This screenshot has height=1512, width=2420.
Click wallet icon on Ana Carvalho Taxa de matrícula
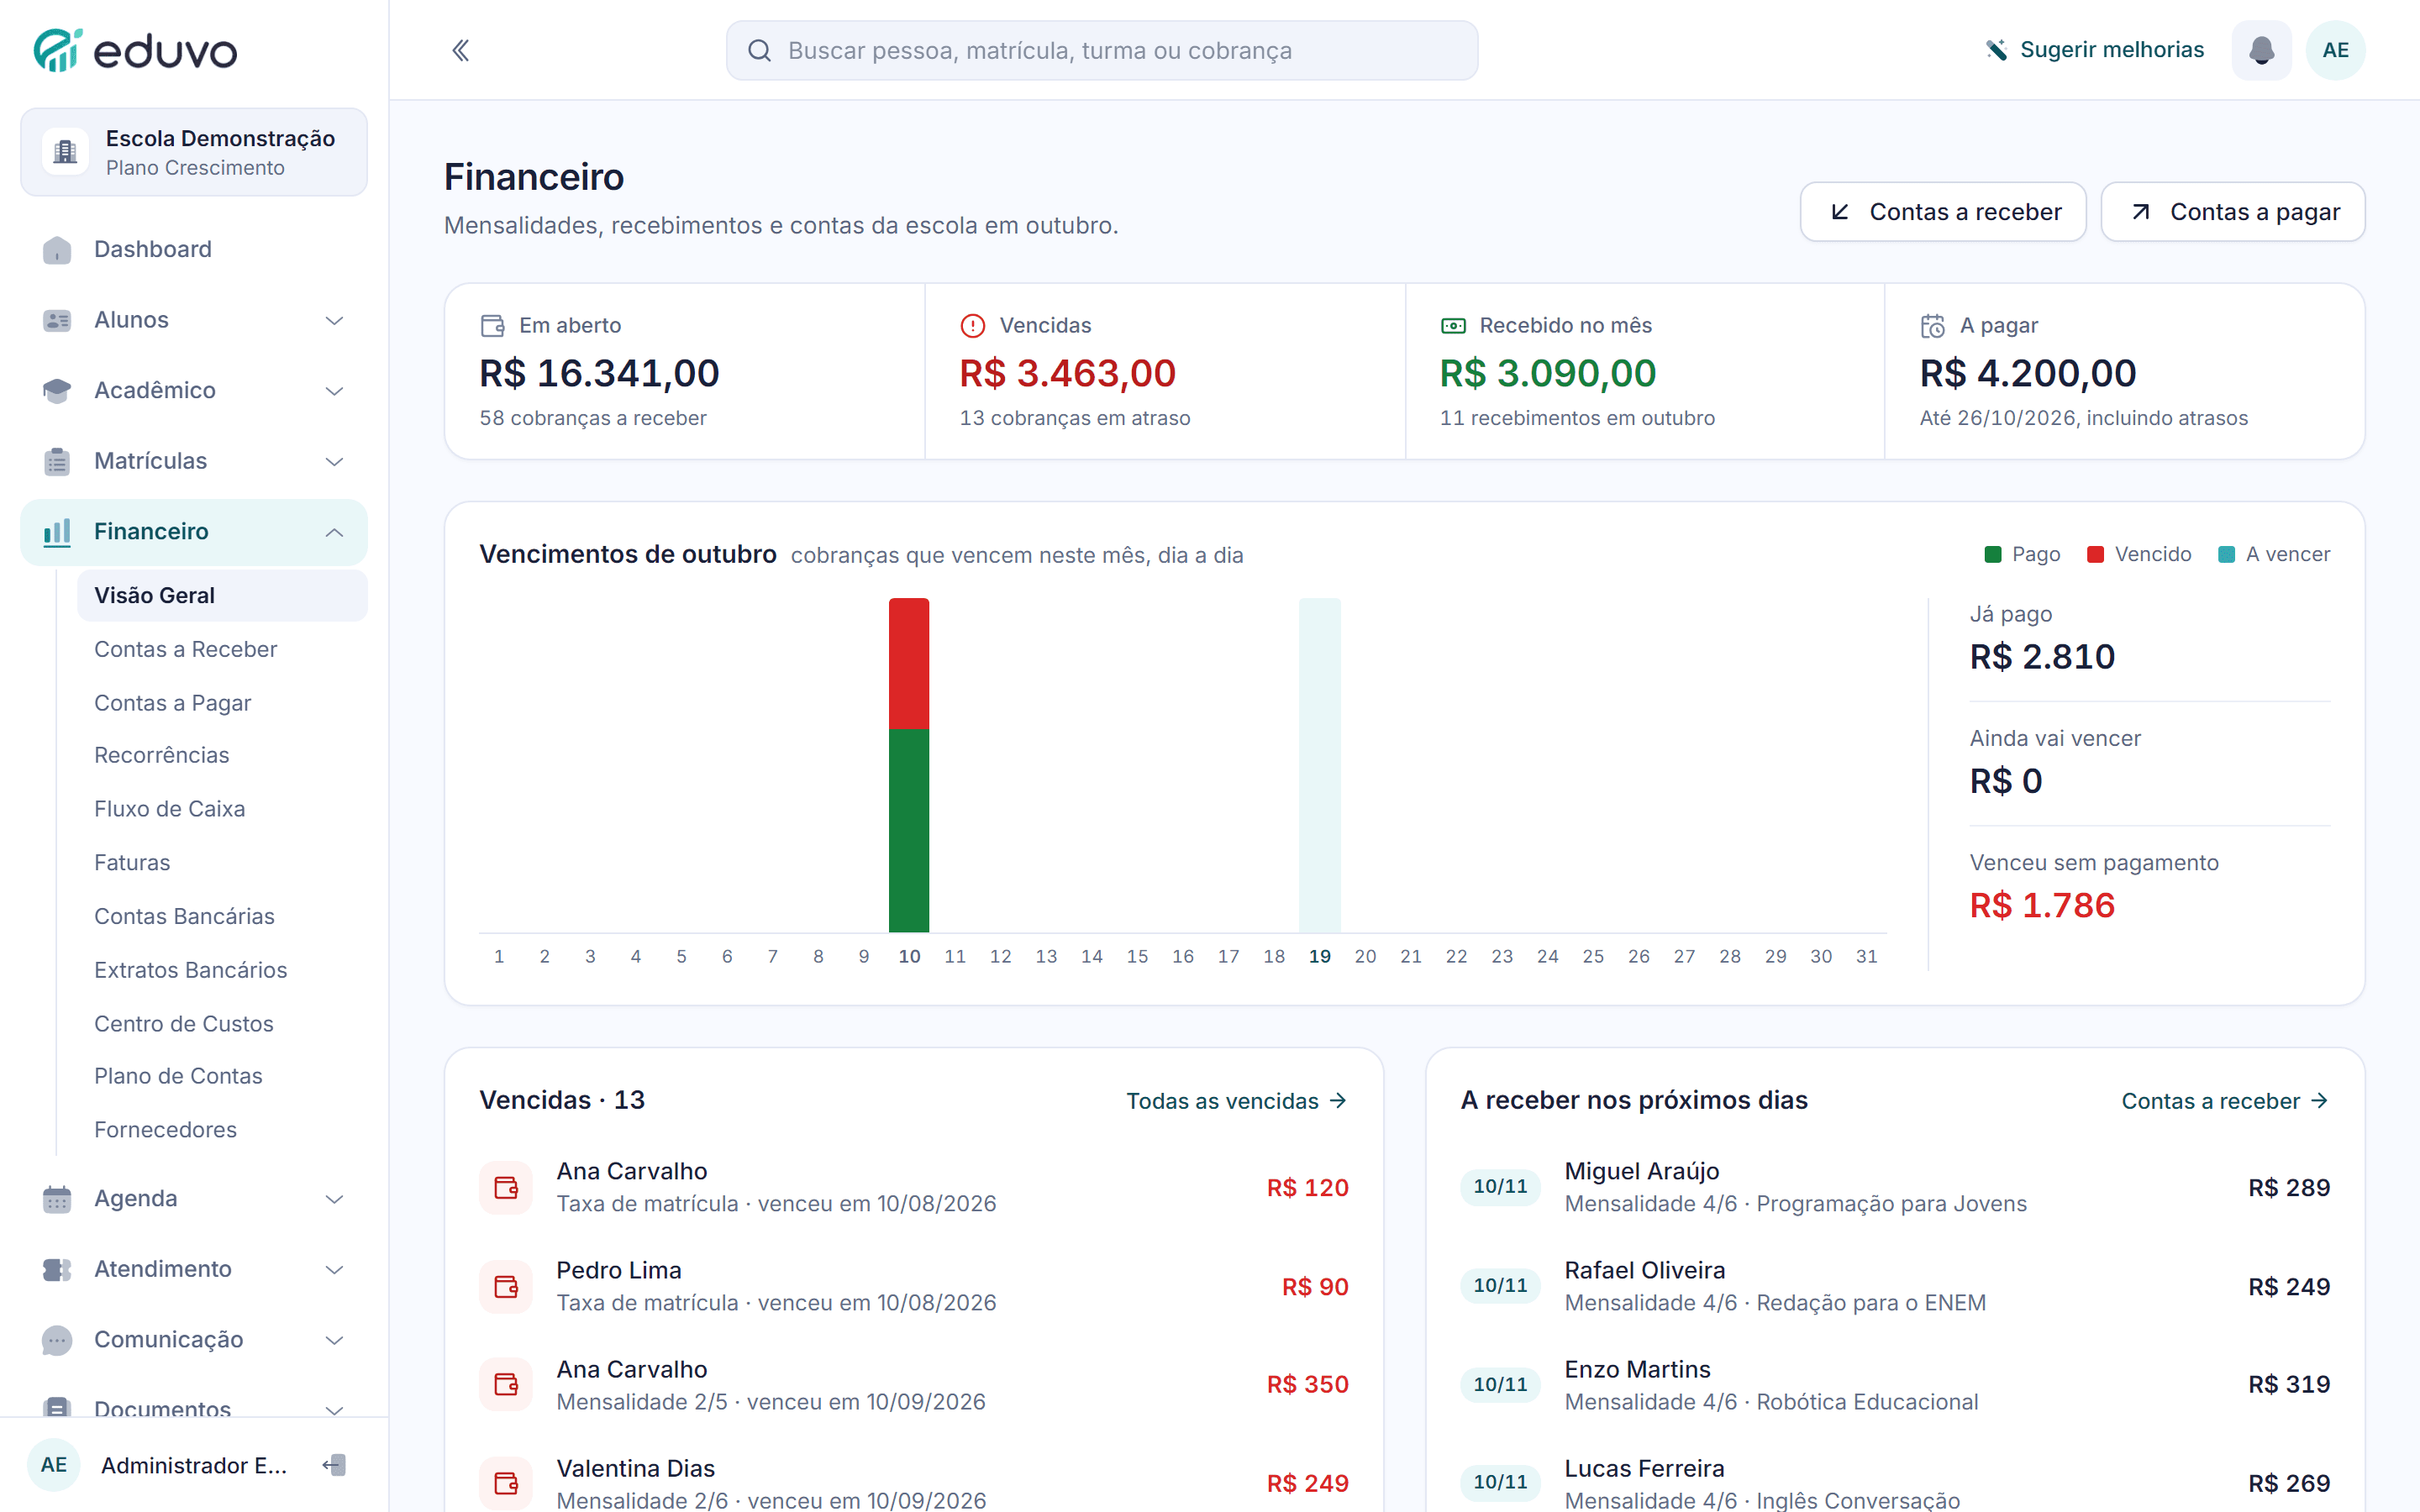point(506,1187)
